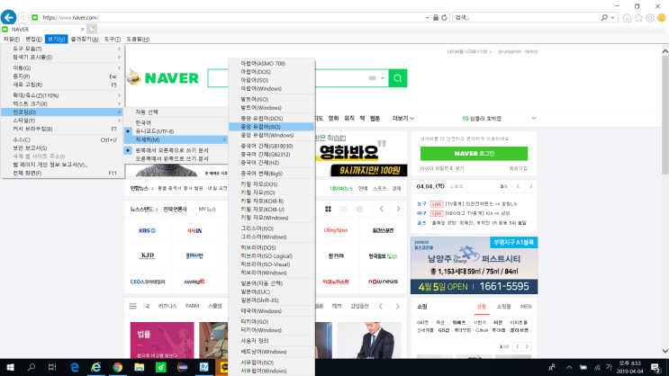Open 편집 menu
This screenshot has height=376, width=669.
tap(33, 39)
